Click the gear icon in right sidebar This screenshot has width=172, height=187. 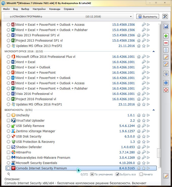point(166,73)
